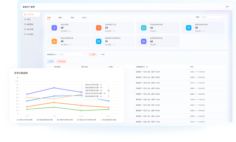236x142 pixels.
Task: Click the 返回 button in the title bar
Action: click(x=227, y=7)
